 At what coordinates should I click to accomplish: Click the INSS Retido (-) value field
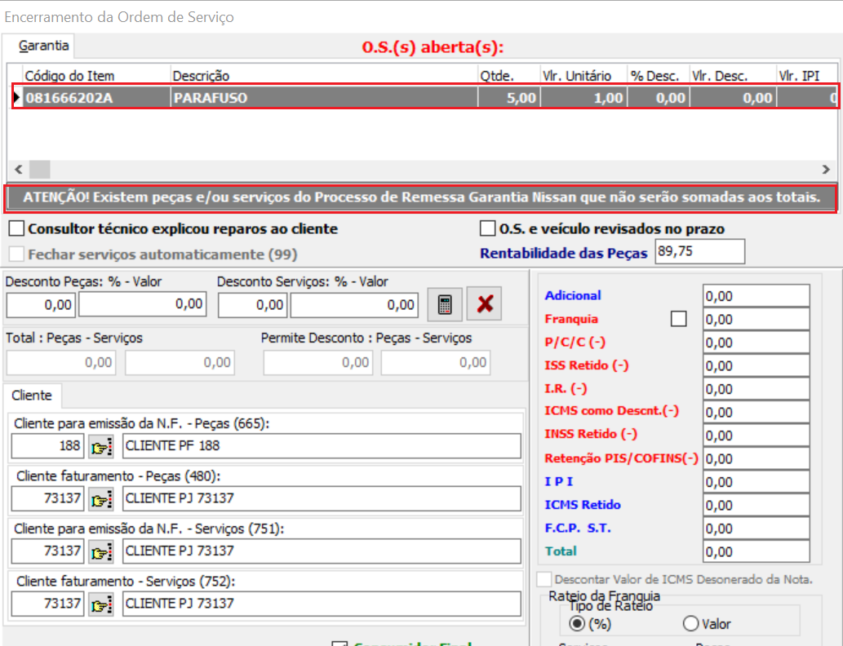tap(756, 436)
